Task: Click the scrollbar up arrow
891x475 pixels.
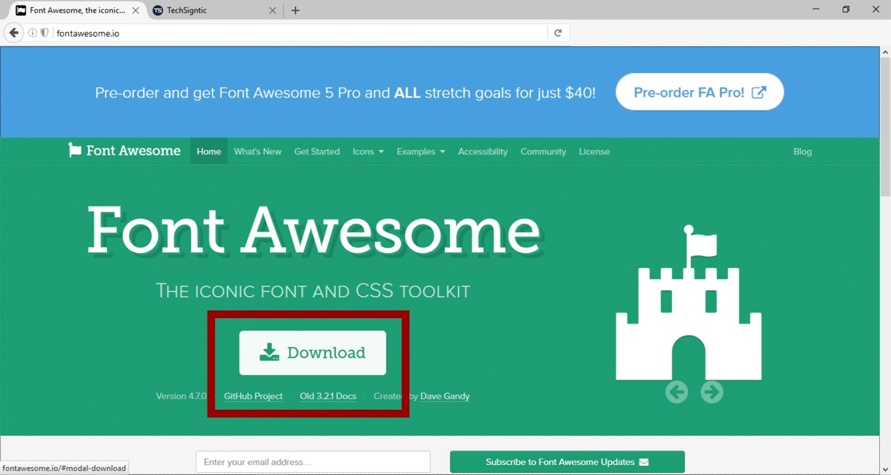Action: pyautogui.click(x=885, y=52)
